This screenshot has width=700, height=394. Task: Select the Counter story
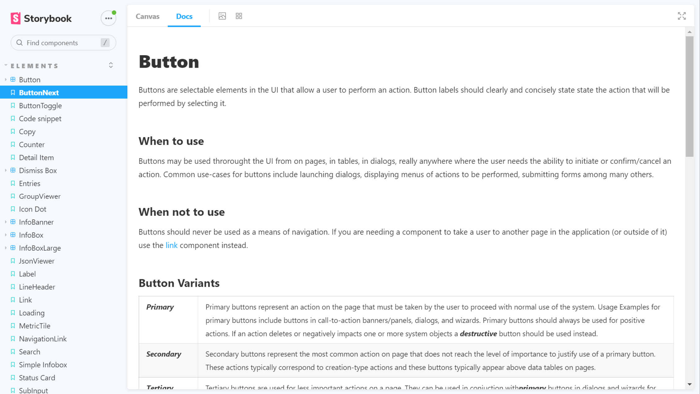(32, 144)
